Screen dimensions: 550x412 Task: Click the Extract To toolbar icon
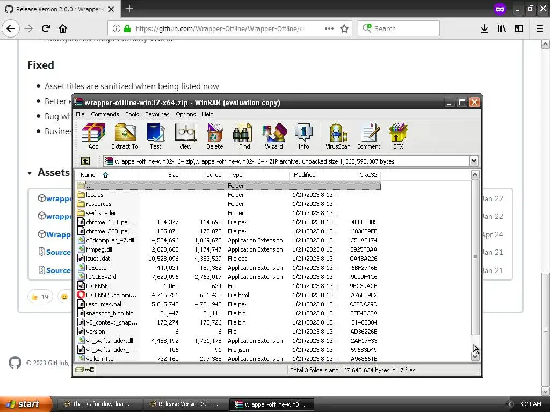click(125, 136)
